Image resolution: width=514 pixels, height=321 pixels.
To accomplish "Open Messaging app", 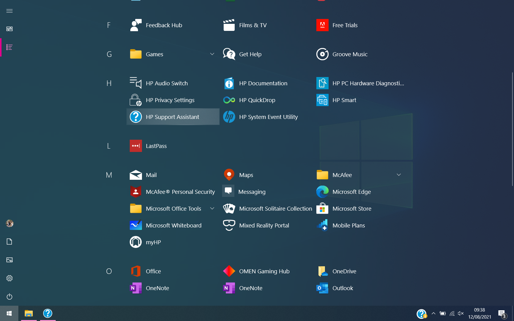I will [x=266, y=192].
